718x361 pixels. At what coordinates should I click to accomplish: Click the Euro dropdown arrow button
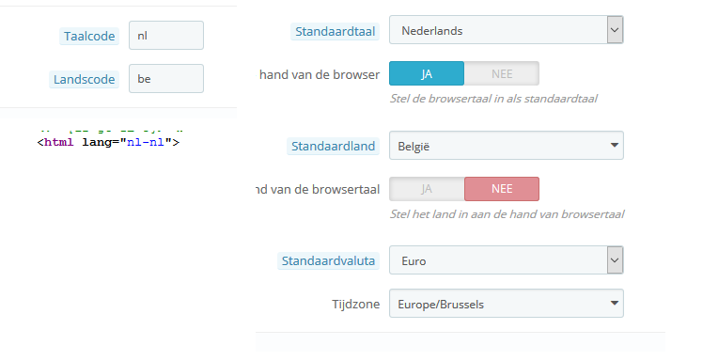click(615, 260)
